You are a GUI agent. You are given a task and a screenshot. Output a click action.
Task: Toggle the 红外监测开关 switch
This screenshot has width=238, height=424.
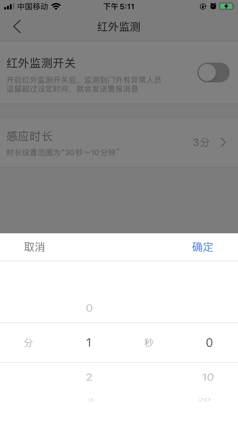[x=214, y=72]
